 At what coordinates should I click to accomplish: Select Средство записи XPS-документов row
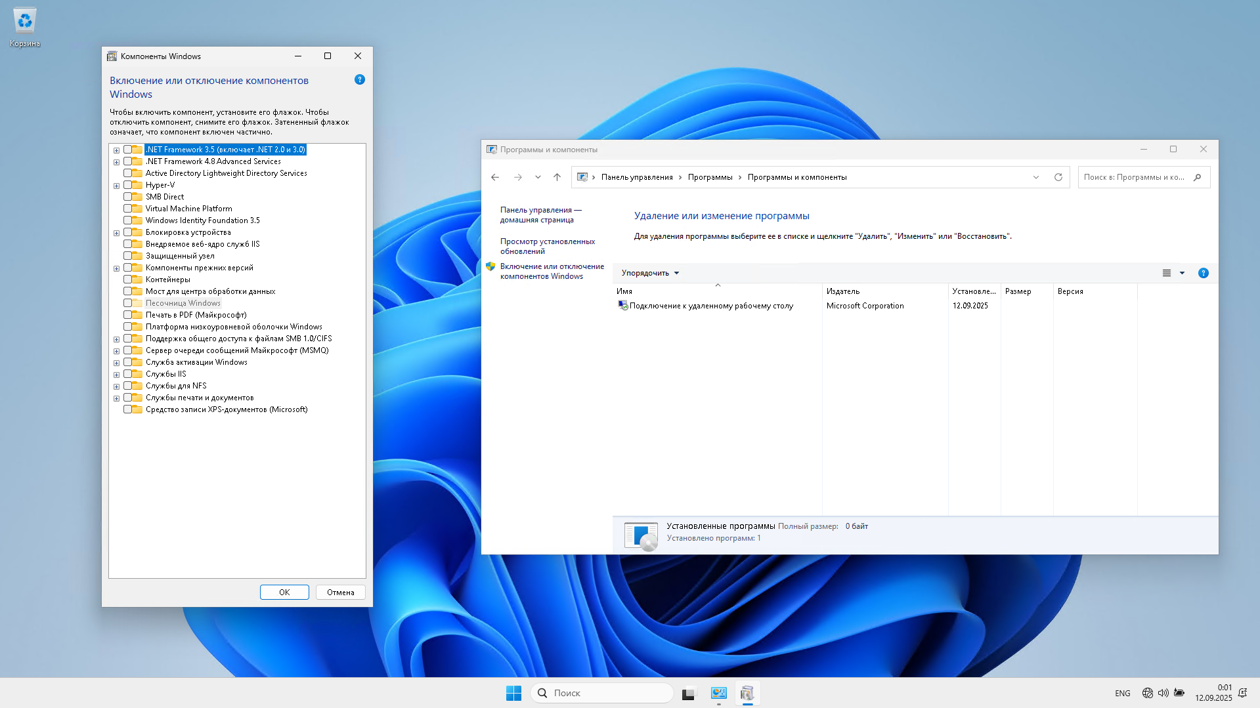coord(226,409)
